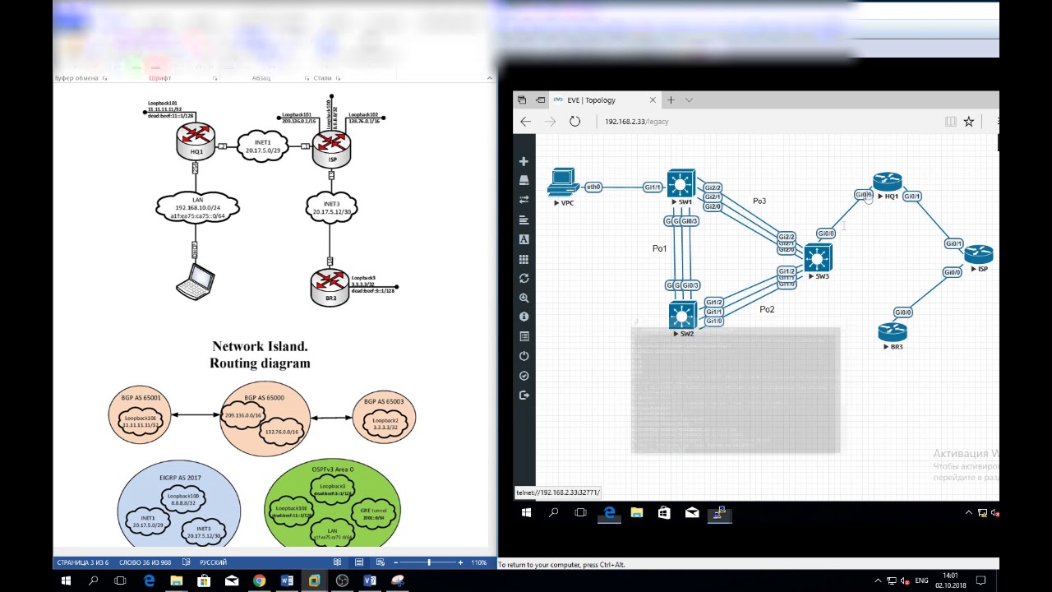The image size is (1052, 592).
Task: Select the SW1 switch node in EVE topology
Action: [x=681, y=183]
